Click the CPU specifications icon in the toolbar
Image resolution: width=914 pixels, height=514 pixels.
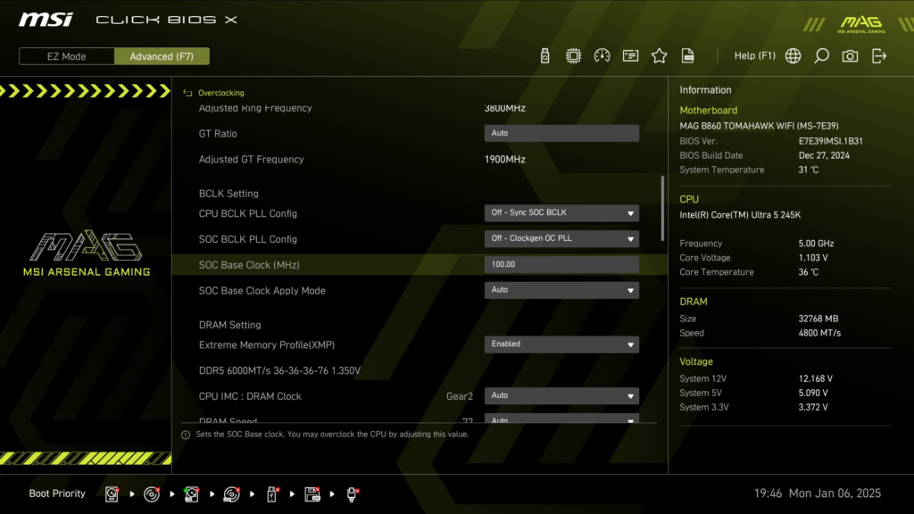coord(575,54)
